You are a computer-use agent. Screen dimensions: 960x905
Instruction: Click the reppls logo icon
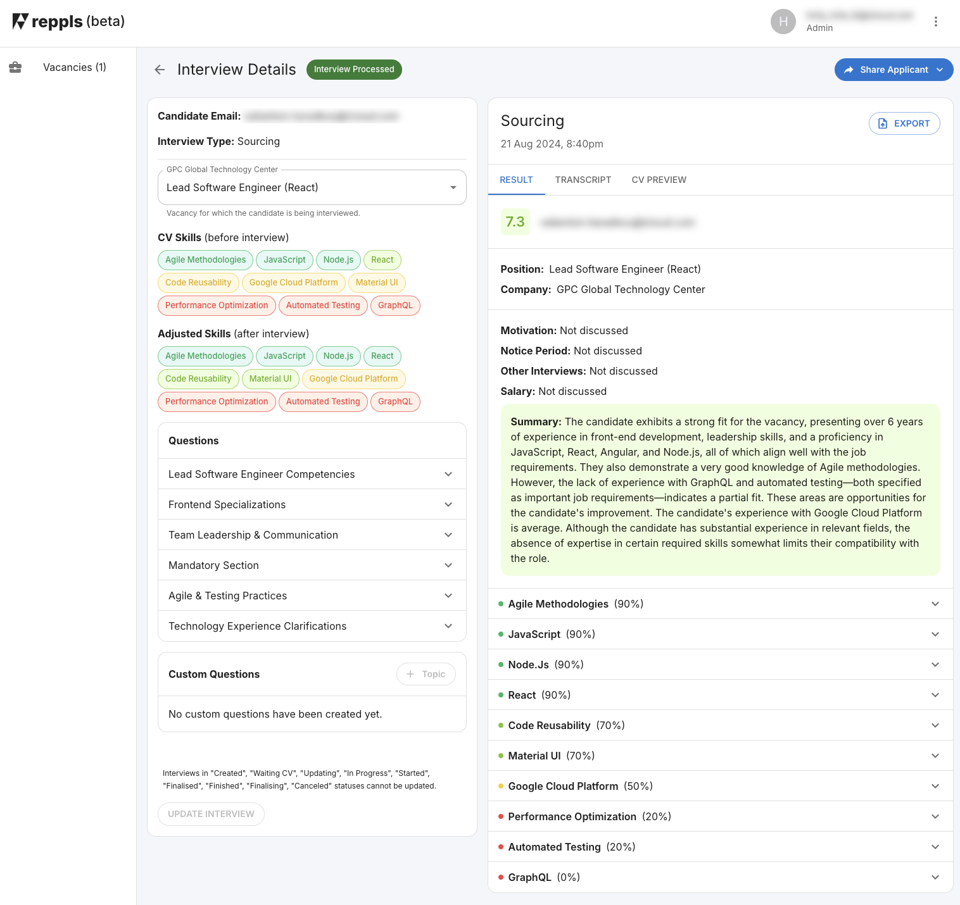20,22
